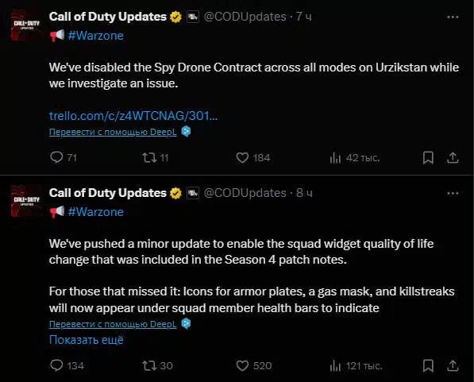Open the first tweet's profile avatar

(x=26, y=25)
